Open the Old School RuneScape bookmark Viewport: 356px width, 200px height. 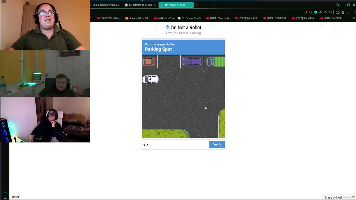click(x=190, y=18)
